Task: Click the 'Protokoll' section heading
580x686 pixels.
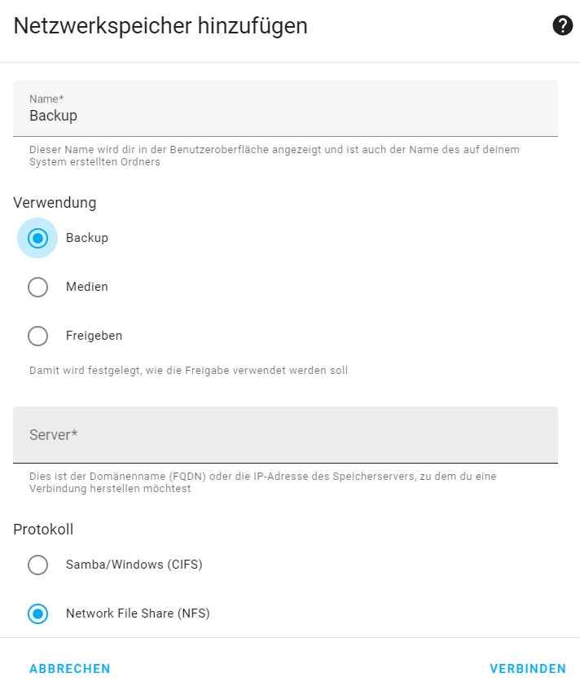Action: tap(43, 530)
